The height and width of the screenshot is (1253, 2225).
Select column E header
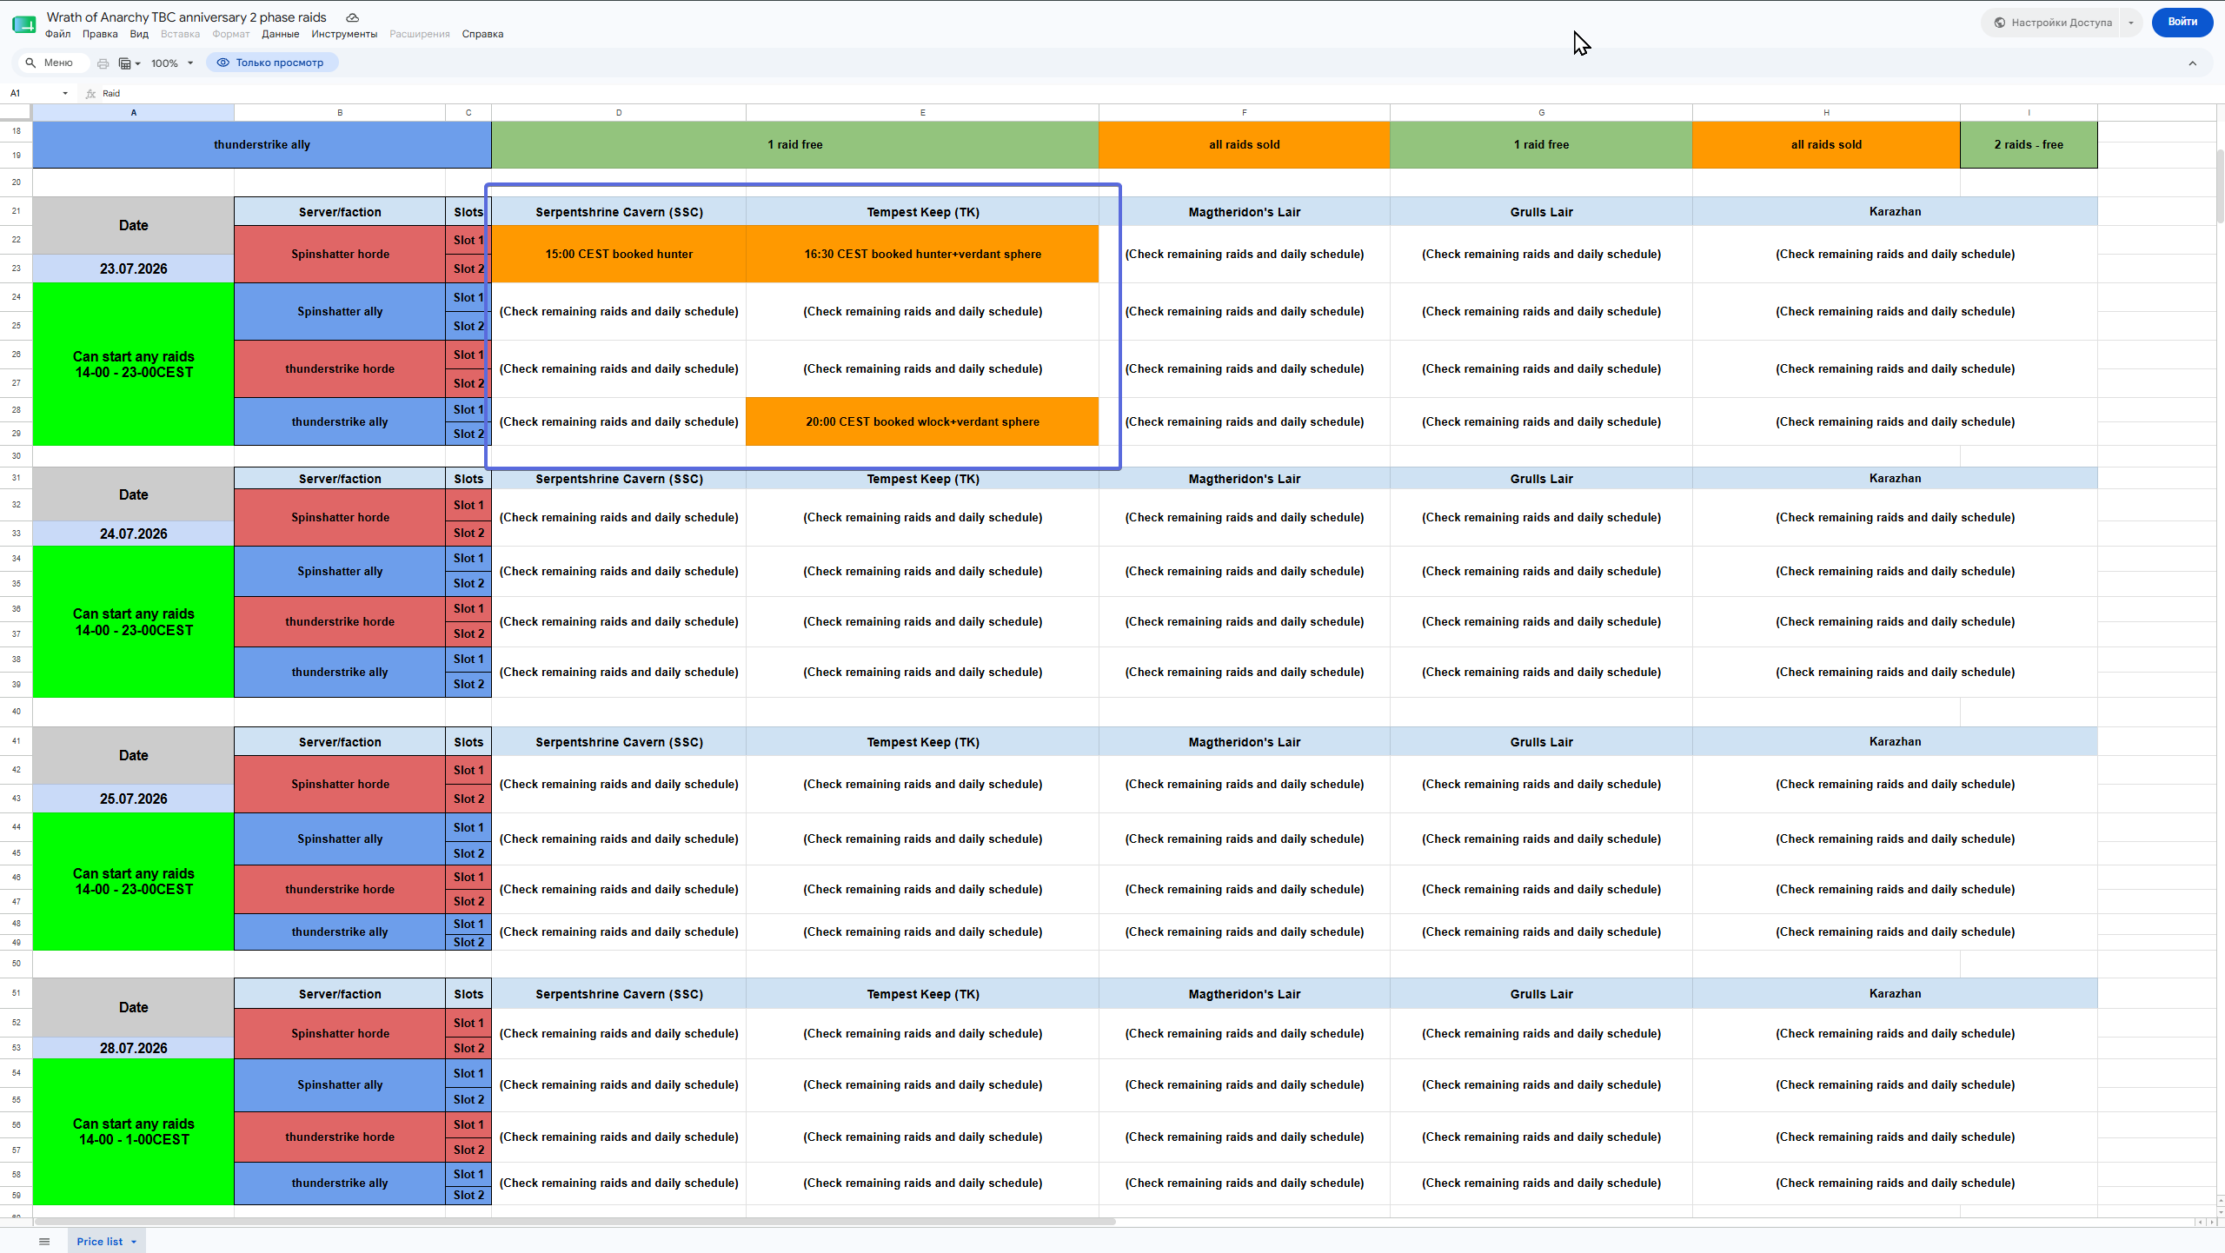(922, 113)
